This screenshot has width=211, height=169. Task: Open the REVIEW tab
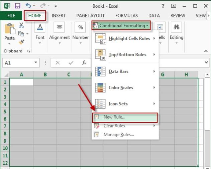pos(178,16)
